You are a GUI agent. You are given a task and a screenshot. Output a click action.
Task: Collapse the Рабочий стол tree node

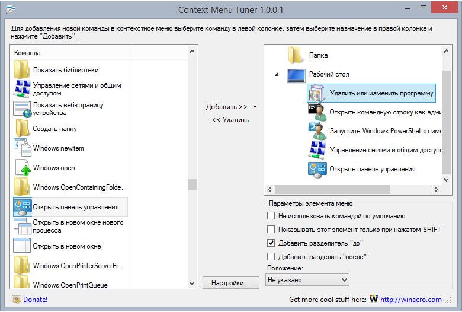pyautogui.click(x=277, y=74)
